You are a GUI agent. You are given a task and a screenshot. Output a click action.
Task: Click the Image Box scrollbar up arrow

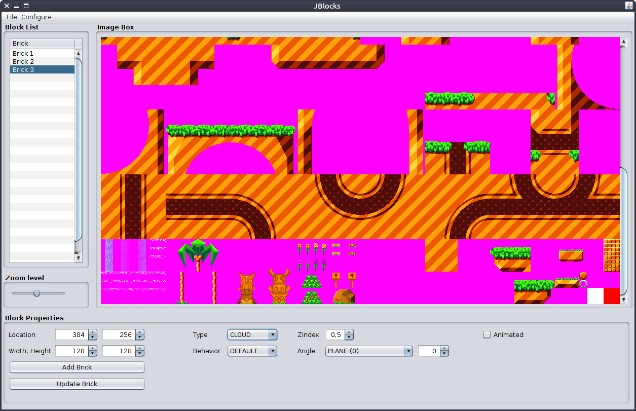(624, 41)
